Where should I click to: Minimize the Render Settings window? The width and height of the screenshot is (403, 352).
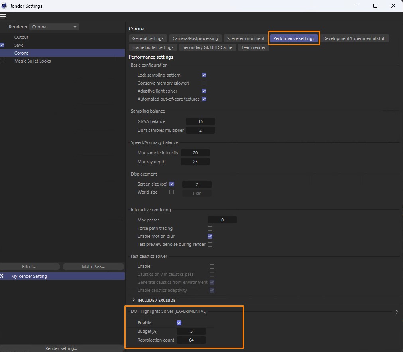pos(357,6)
